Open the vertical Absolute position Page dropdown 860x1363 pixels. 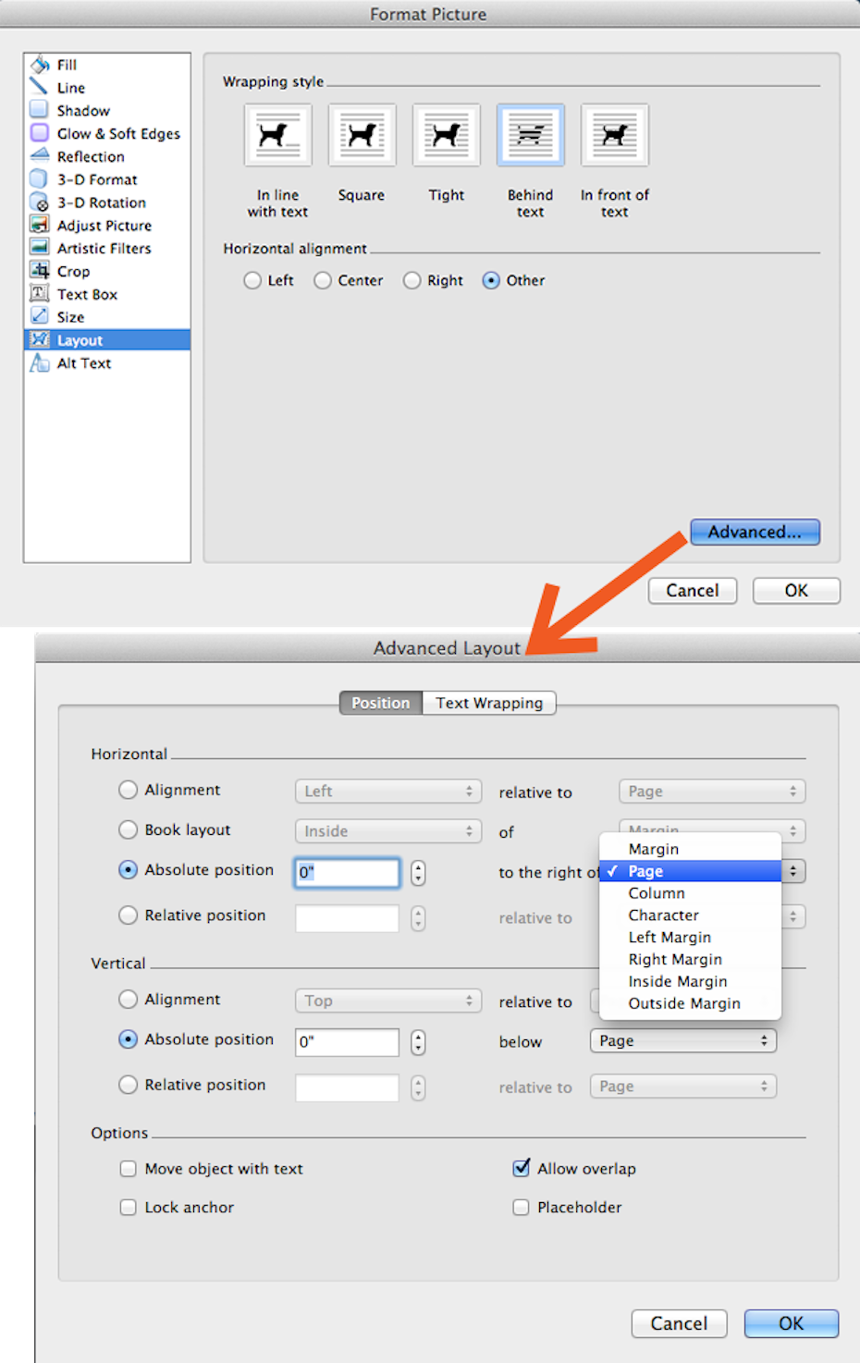tap(682, 1041)
